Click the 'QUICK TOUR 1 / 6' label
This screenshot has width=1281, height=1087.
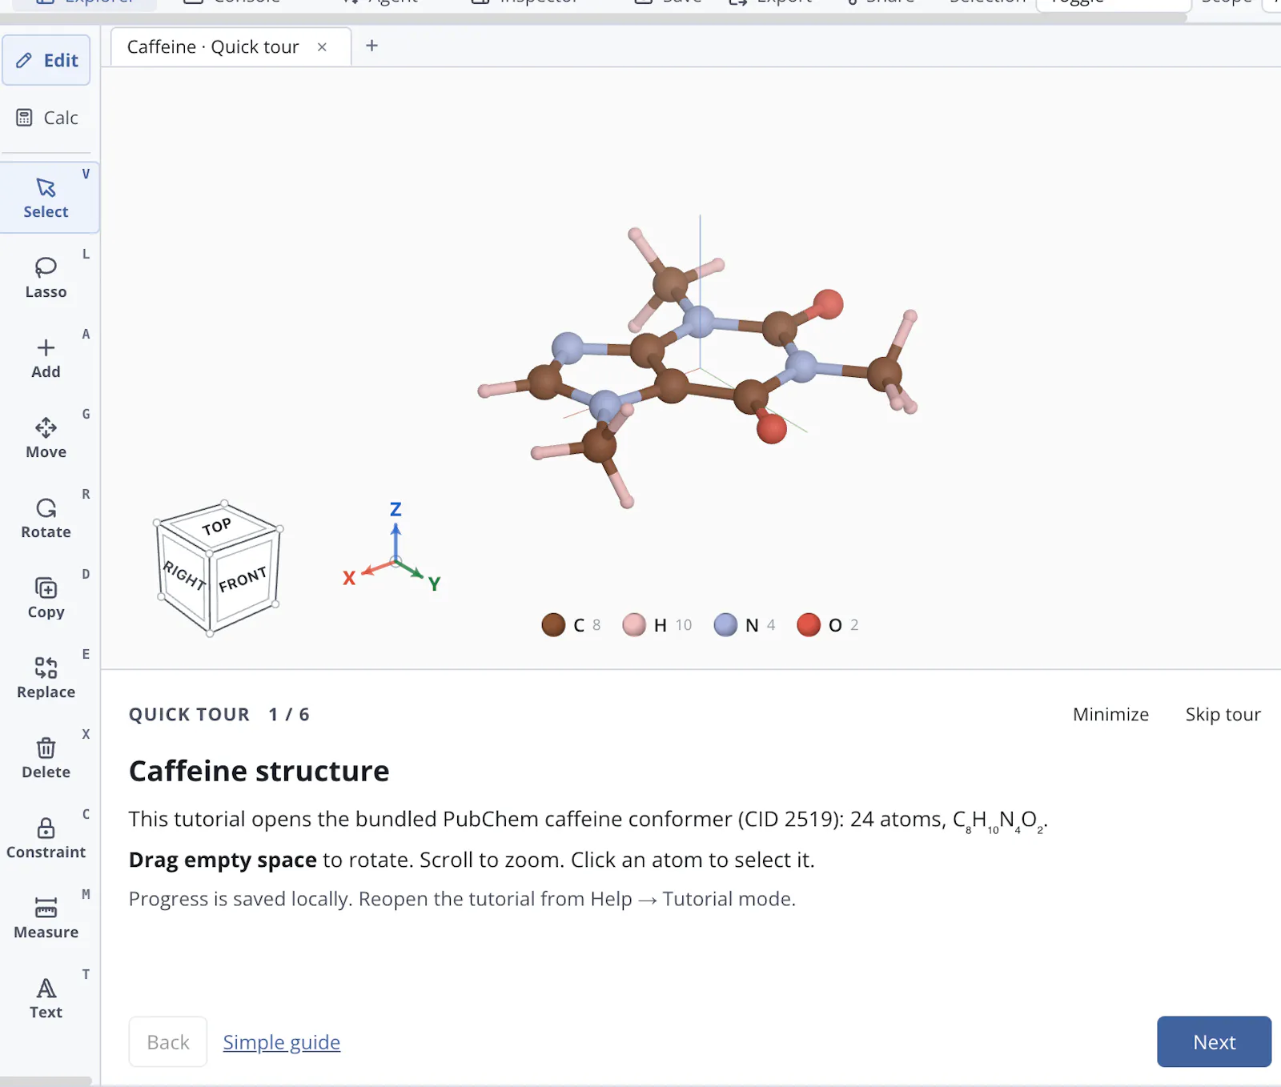[x=219, y=714]
